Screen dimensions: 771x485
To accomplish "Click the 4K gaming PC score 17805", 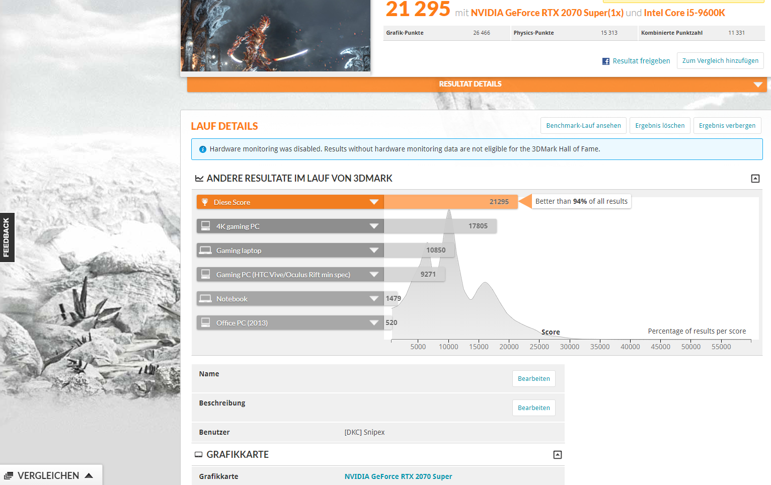I will coord(478,226).
